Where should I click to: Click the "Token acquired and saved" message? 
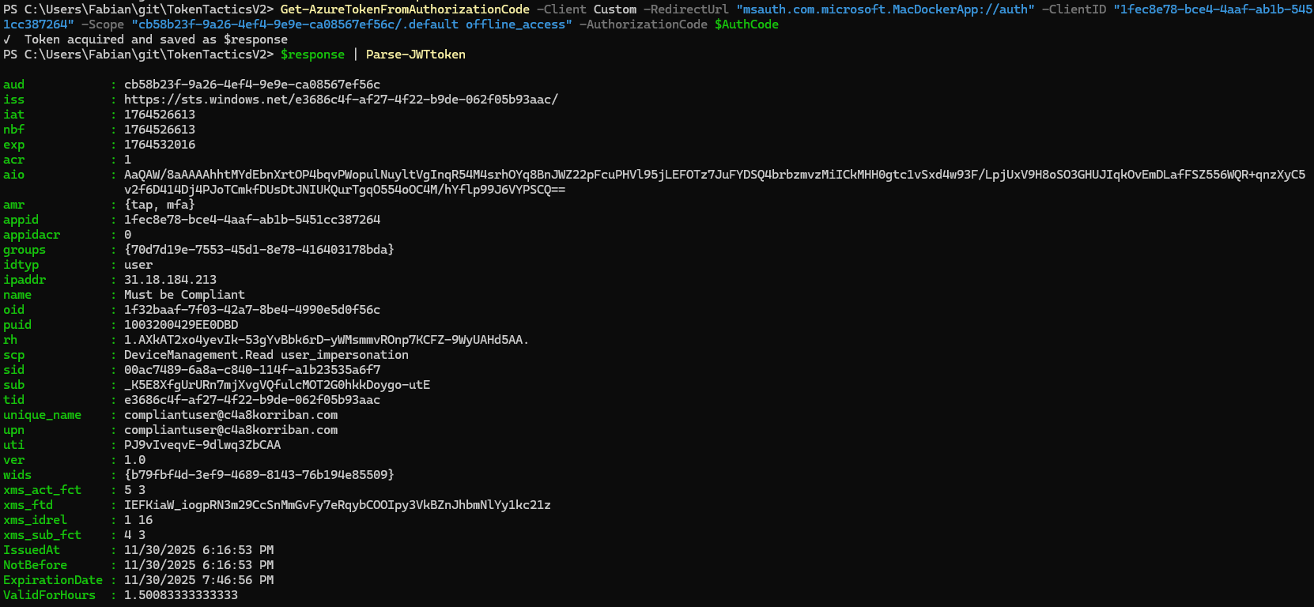pyautogui.click(x=156, y=40)
